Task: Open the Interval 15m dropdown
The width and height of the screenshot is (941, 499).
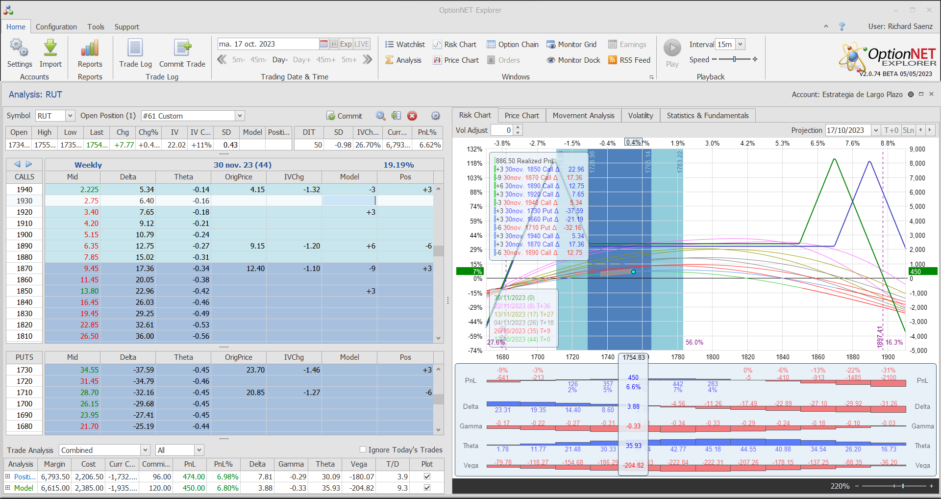Action: pos(741,44)
